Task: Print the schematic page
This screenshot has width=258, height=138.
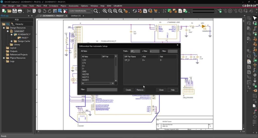Action: (x=20, y=11)
